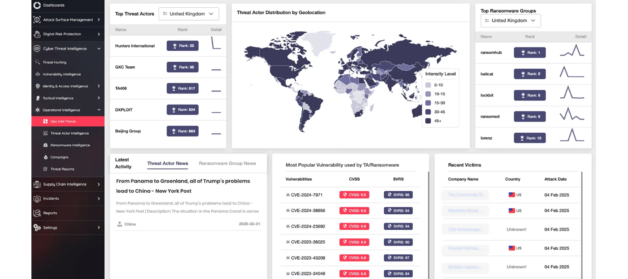Click the ransomhub trend sparkline chart
The height and width of the screenshot is (279, 628).
pos(572,51)
